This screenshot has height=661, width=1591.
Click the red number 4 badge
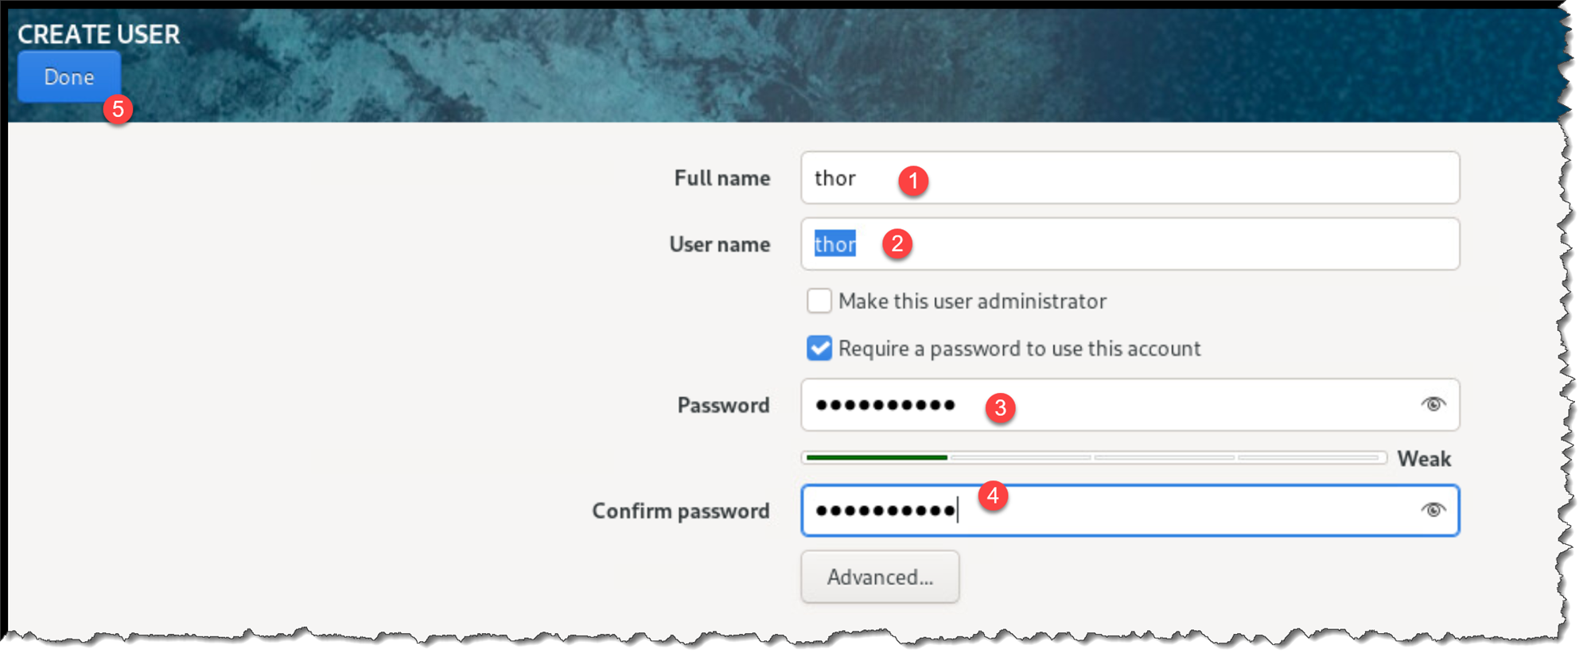coord(992,496)
